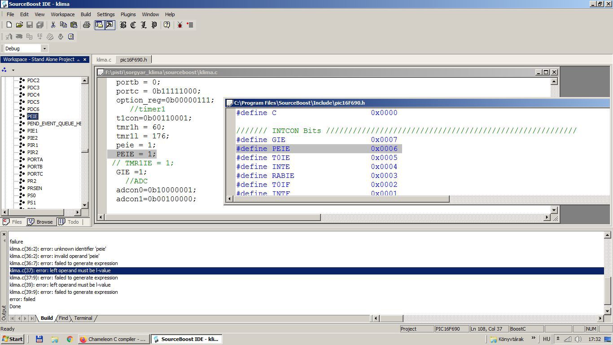The image size is (613, 345).
Task: Create a new file with toolbar icon
Action: [9, 25]
